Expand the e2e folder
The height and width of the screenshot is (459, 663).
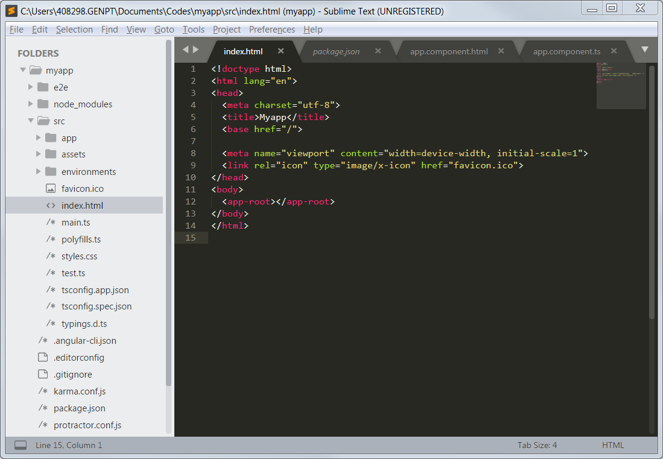pyautogui.click(x=31, y=87)
